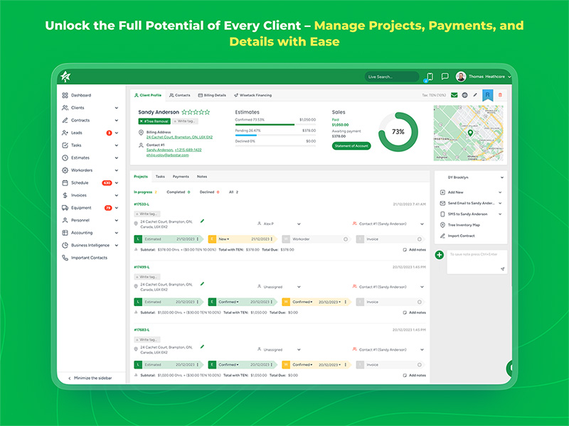Open the Wisetack Financing tab

click(x=252, y=95)
